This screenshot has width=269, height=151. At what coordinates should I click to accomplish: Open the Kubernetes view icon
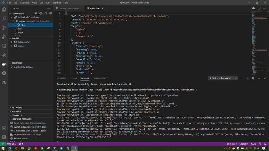point(4,73)
